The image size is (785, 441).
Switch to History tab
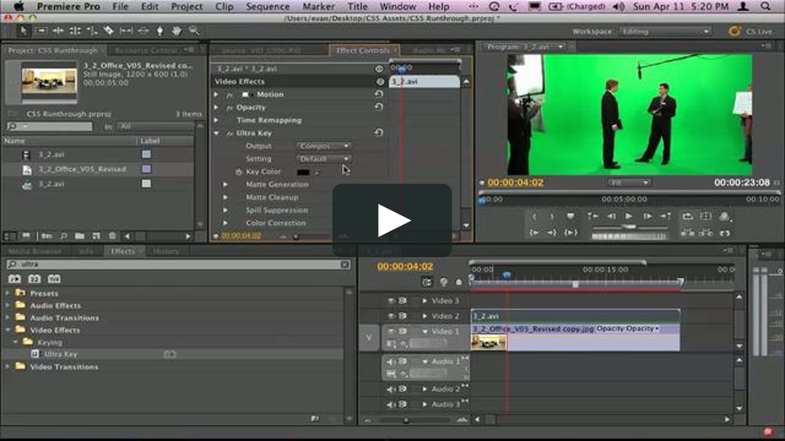pos(166,251)
